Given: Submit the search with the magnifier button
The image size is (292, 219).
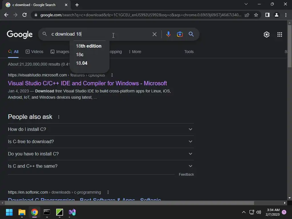Looking at the screenshot, I should (x=191, y=34).
